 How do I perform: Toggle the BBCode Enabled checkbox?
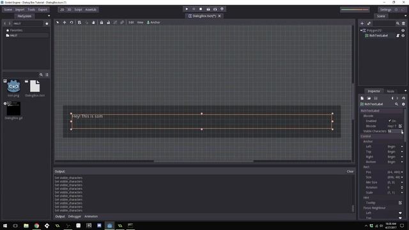390,121
